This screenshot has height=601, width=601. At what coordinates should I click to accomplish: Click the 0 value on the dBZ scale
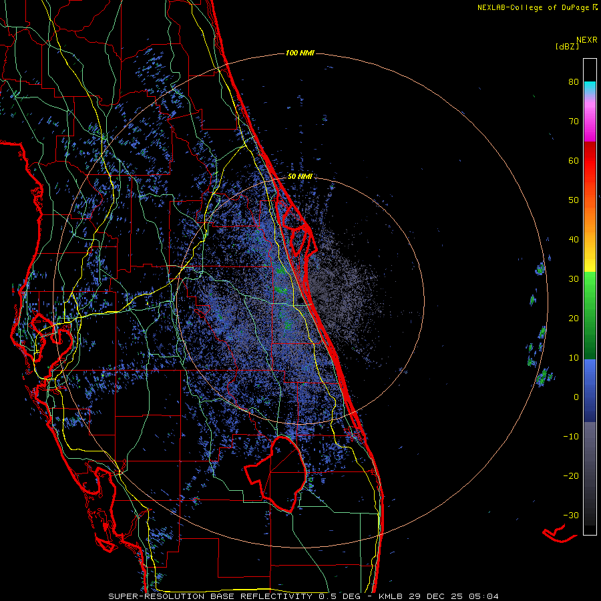[576, 397]
